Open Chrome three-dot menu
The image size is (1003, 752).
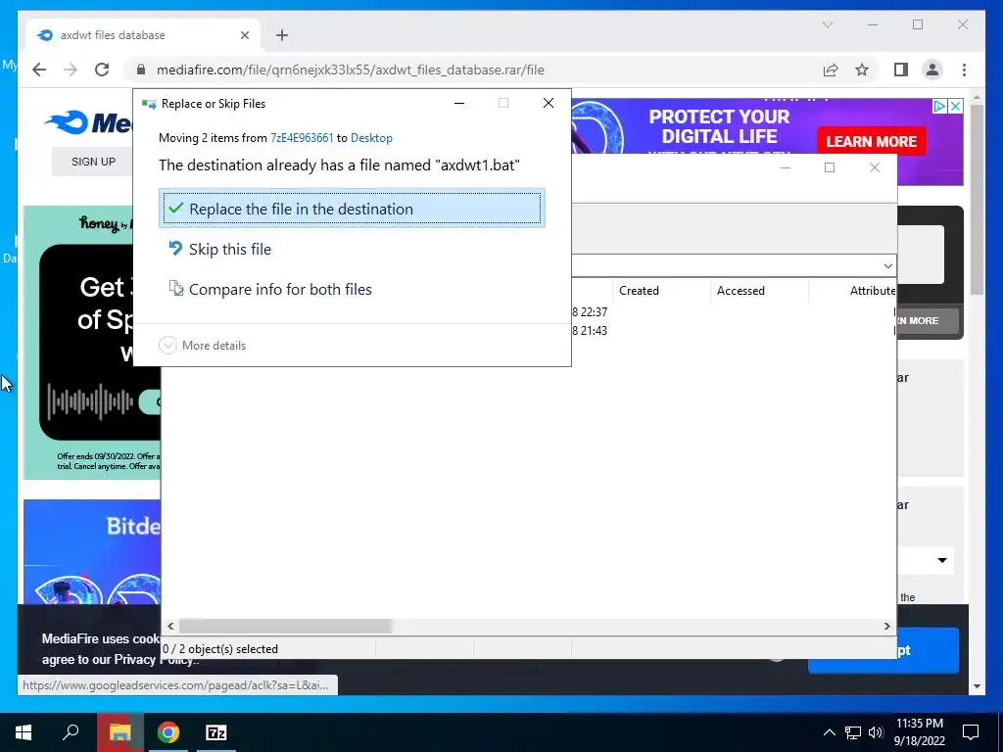[964, 70]
